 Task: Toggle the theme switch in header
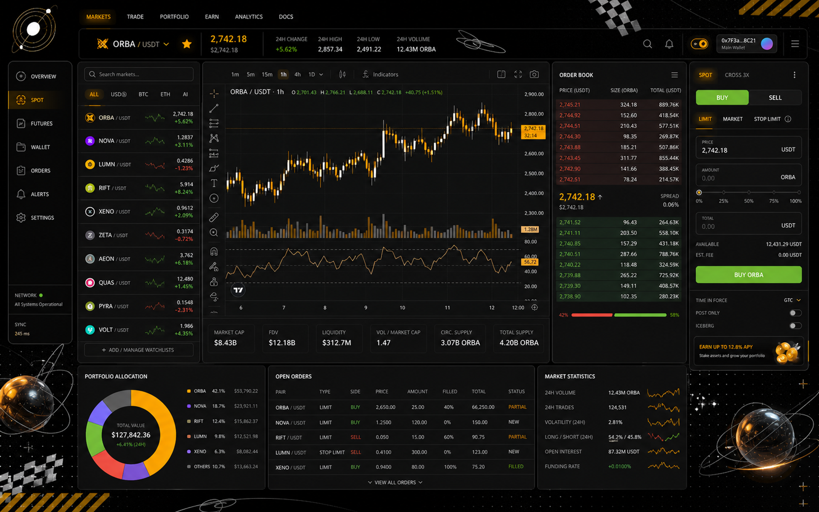(699, 44)
